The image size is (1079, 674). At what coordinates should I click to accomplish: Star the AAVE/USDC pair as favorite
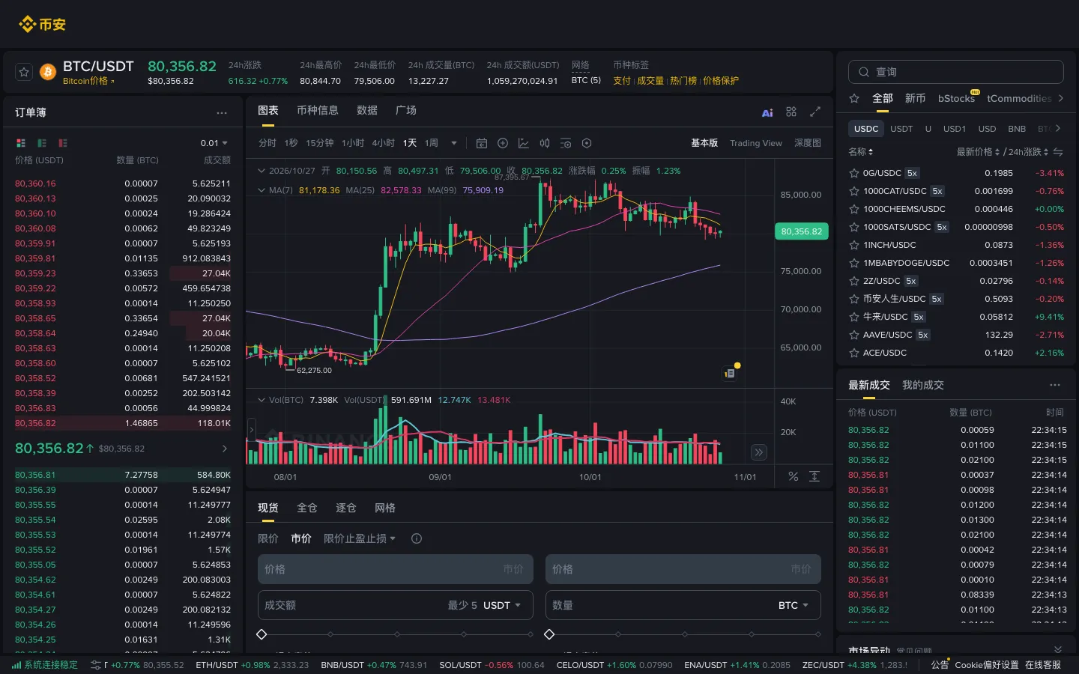tap(853, 335)
